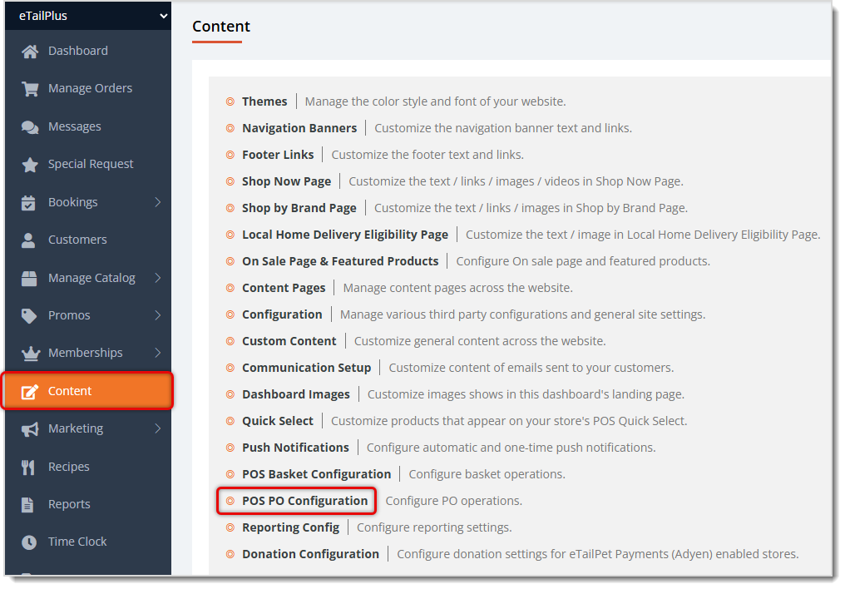Viewport: 845px width, 589px height.
Task: Click the bullet icon beside Footer Links
Action: pos(230,155)
